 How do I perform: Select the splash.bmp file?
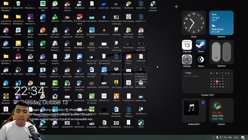pyautogui.click(x=92, y=84)
